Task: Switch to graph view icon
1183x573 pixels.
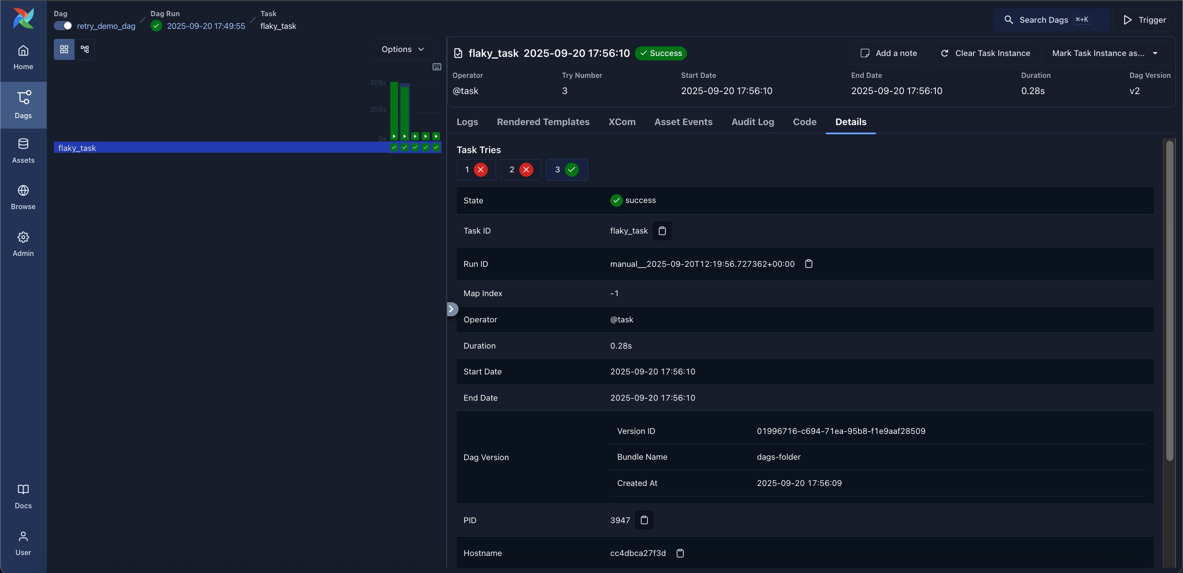Action: click(84, 49)
